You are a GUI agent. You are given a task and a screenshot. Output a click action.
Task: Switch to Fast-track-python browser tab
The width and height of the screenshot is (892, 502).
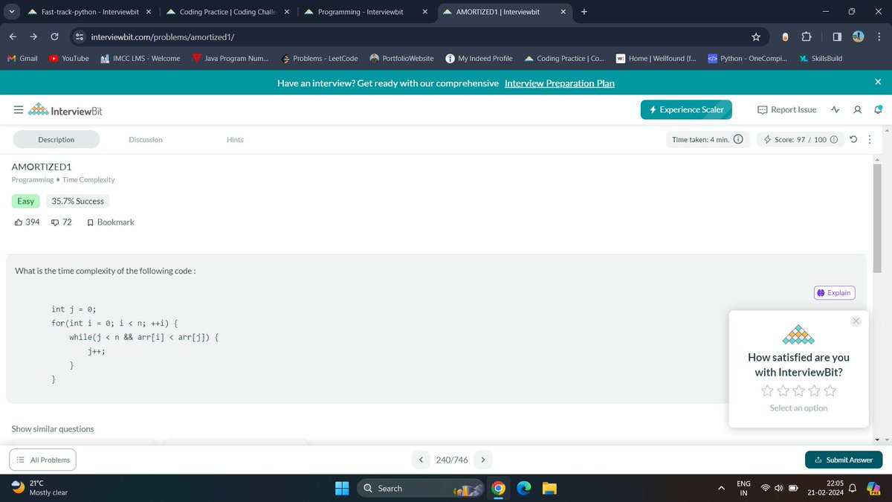[88, 12]
